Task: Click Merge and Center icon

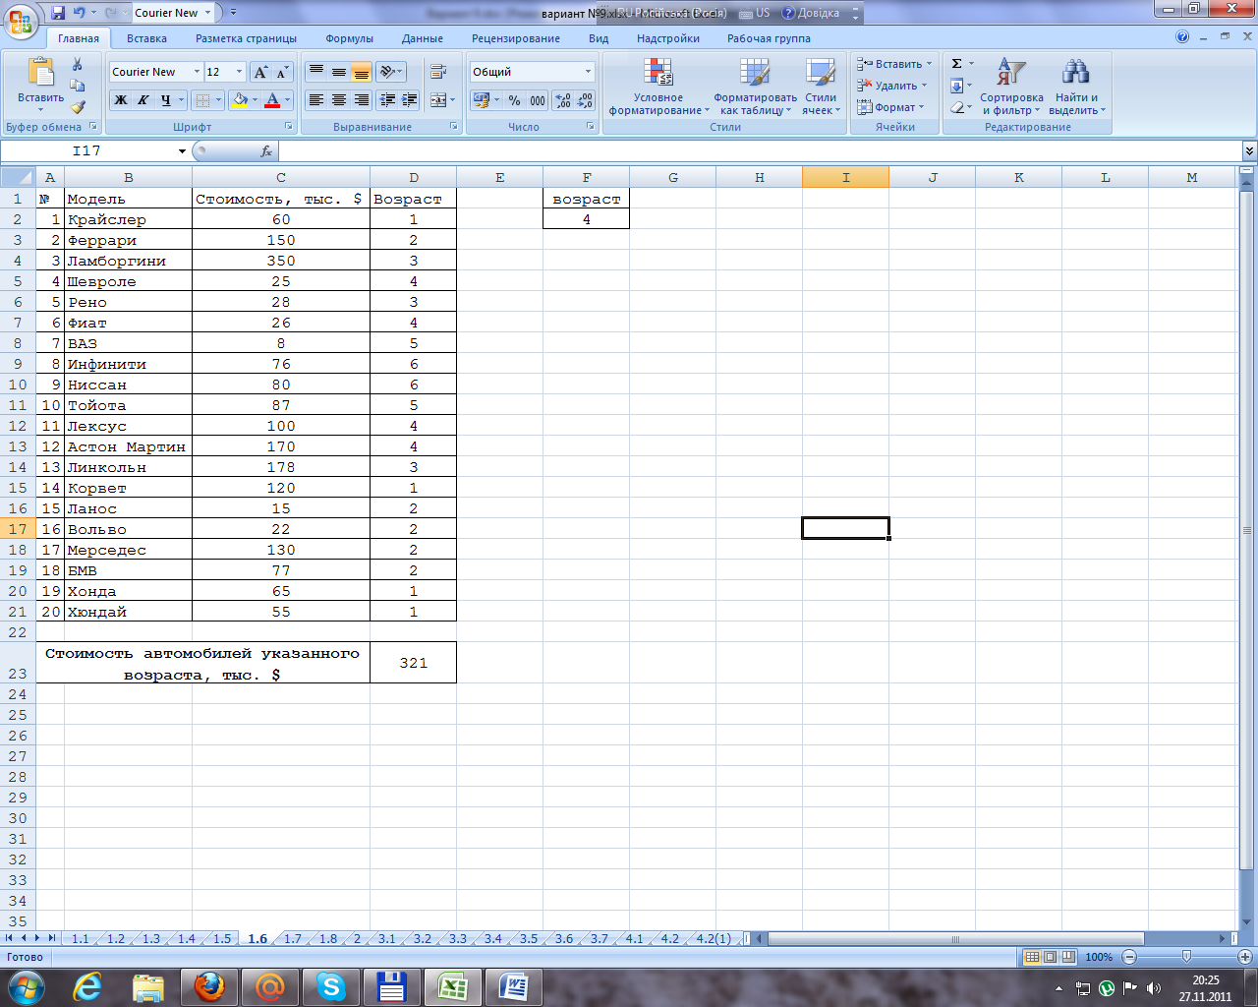Action: (x=438, y=100)
